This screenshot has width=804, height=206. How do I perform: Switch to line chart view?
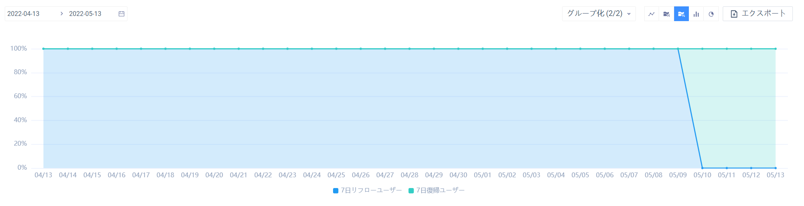pyautogui.click(x=651, y=14)
